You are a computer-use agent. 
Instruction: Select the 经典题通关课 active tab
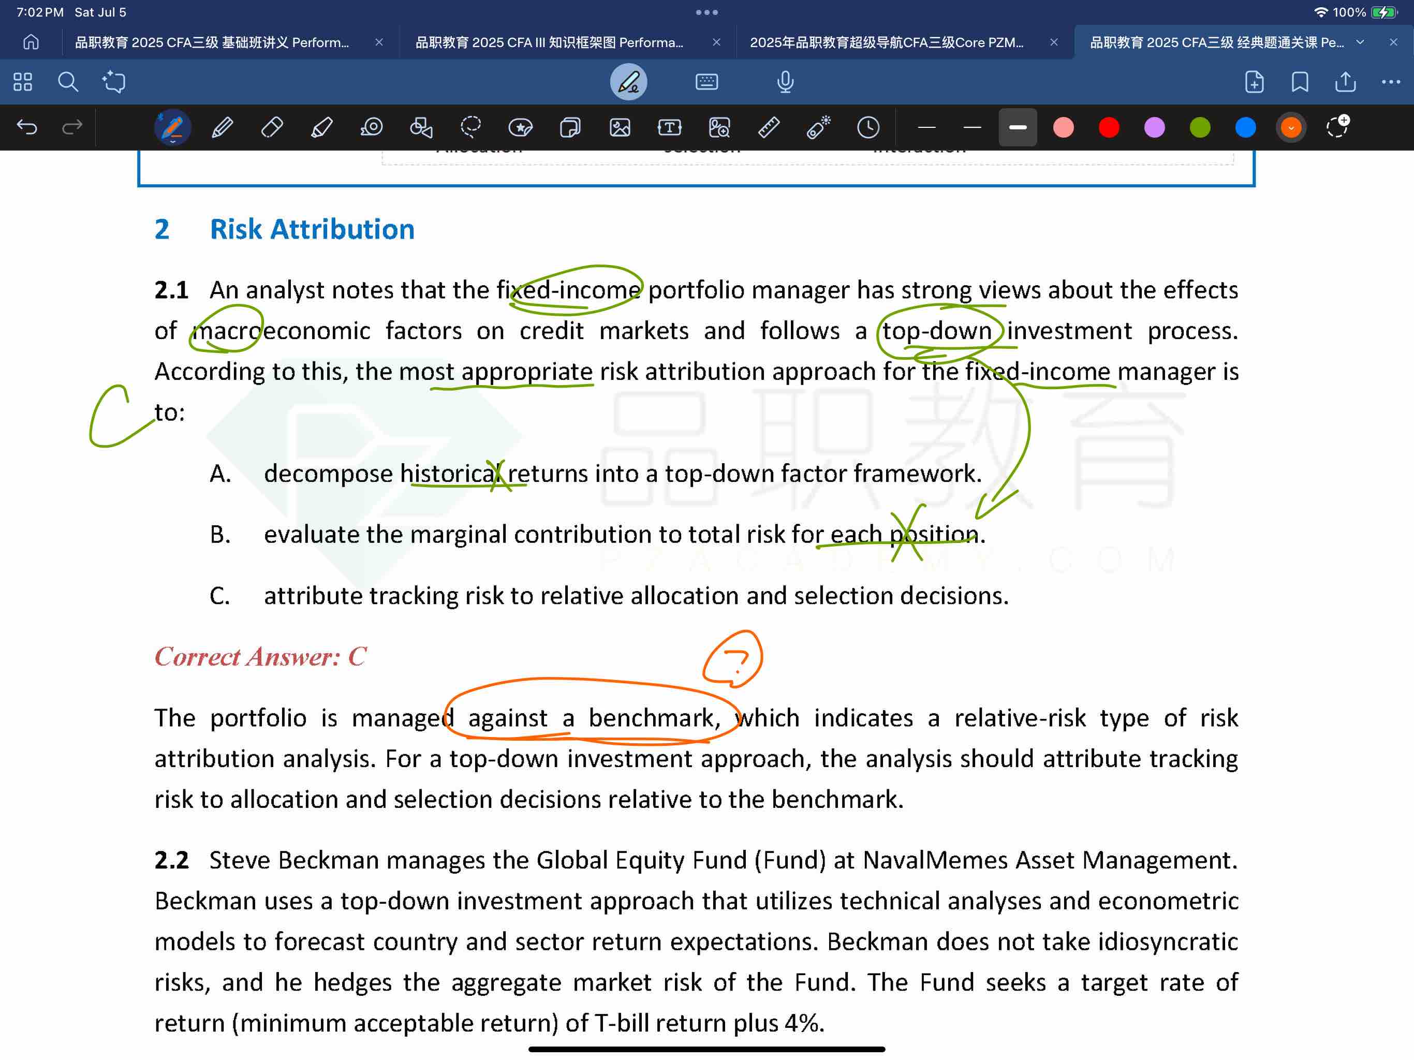click(1217, 42)
